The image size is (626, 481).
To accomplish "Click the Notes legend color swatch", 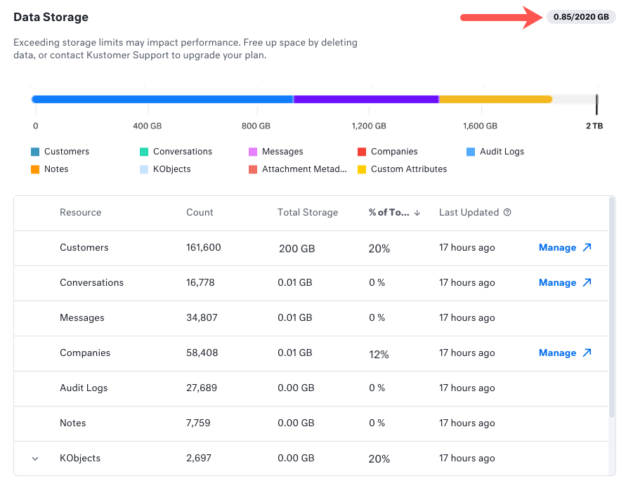I will point(35,169).
